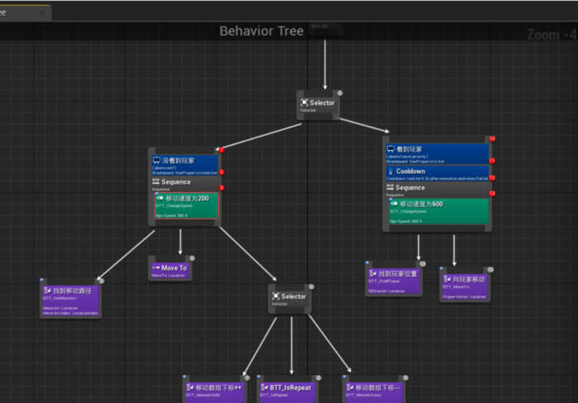This screenshot has height=403, width=578.
Task: Select the root node above the top Selector
Action: tap(325, 30)
